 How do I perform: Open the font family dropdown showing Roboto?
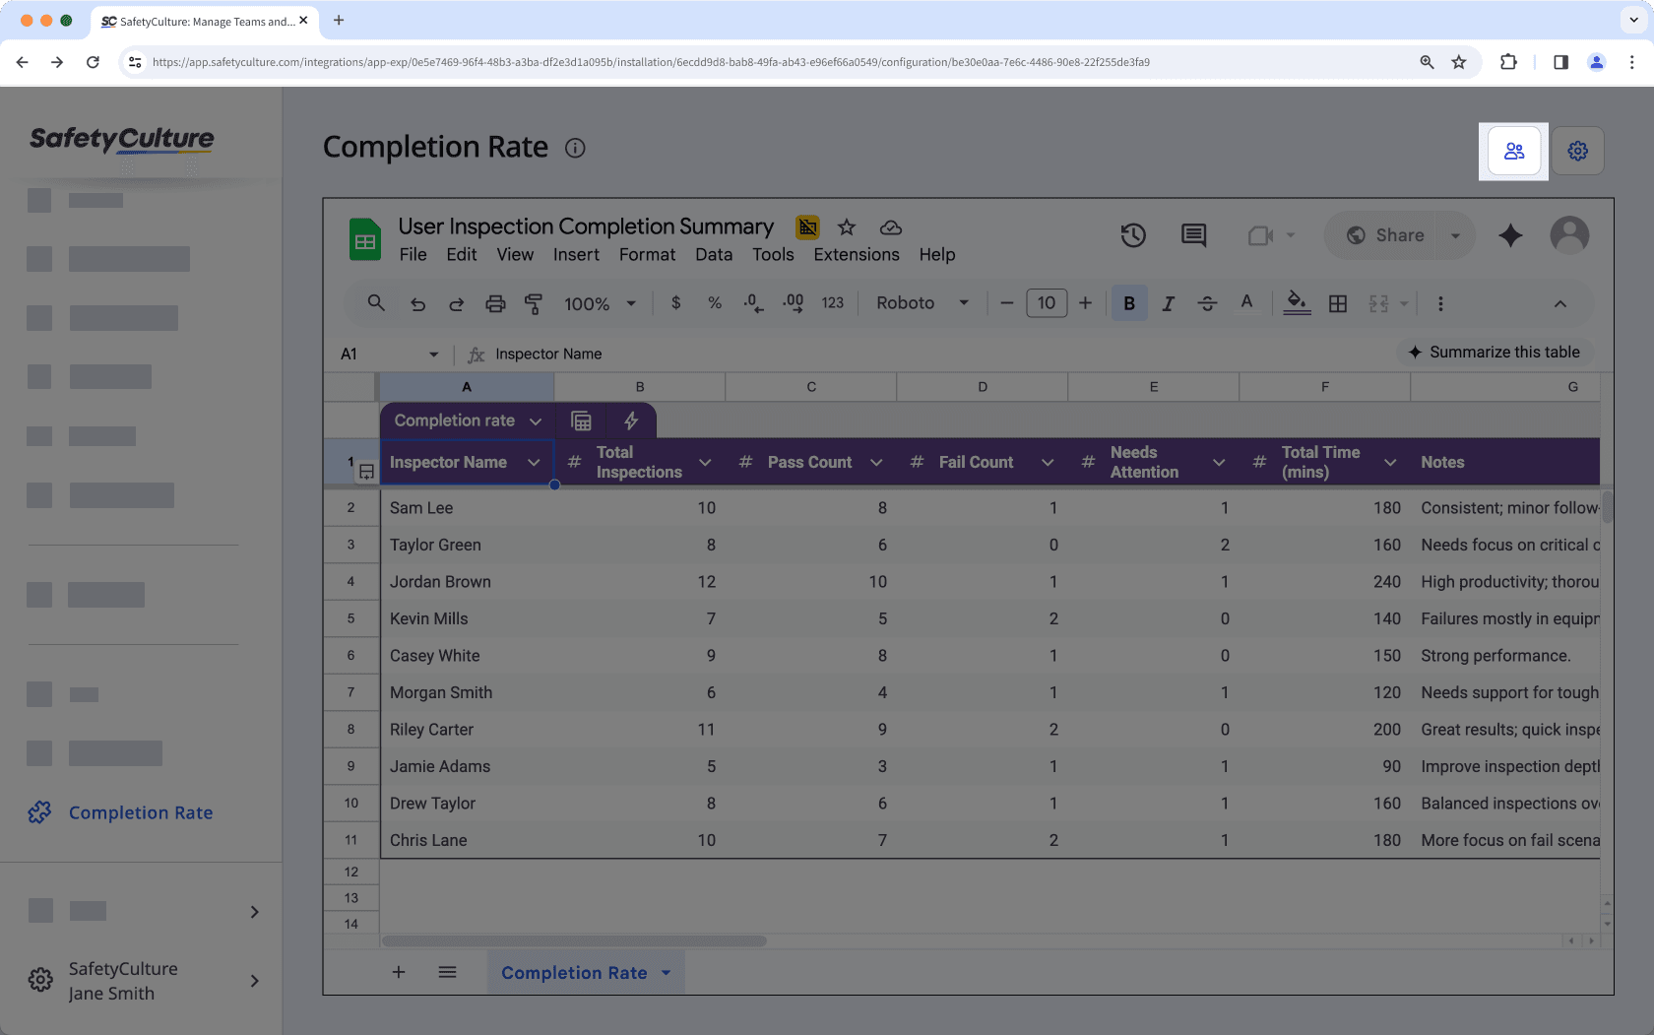point(921,303)
